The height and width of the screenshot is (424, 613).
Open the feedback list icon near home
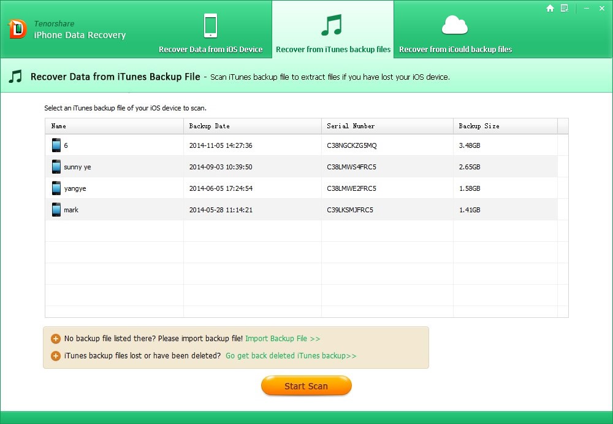(564, 8)
